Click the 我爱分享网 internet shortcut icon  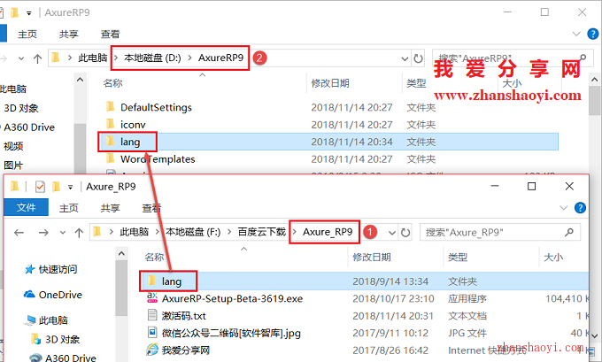coord(152,350)
